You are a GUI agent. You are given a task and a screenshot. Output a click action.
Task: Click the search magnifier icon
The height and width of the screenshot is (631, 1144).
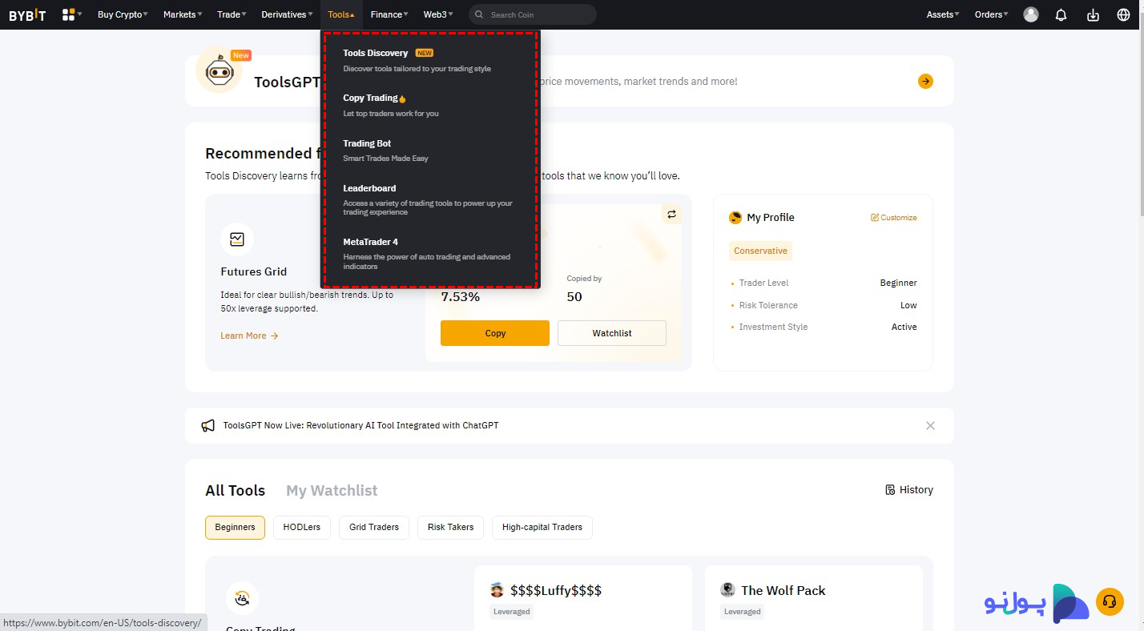[479, 14]
